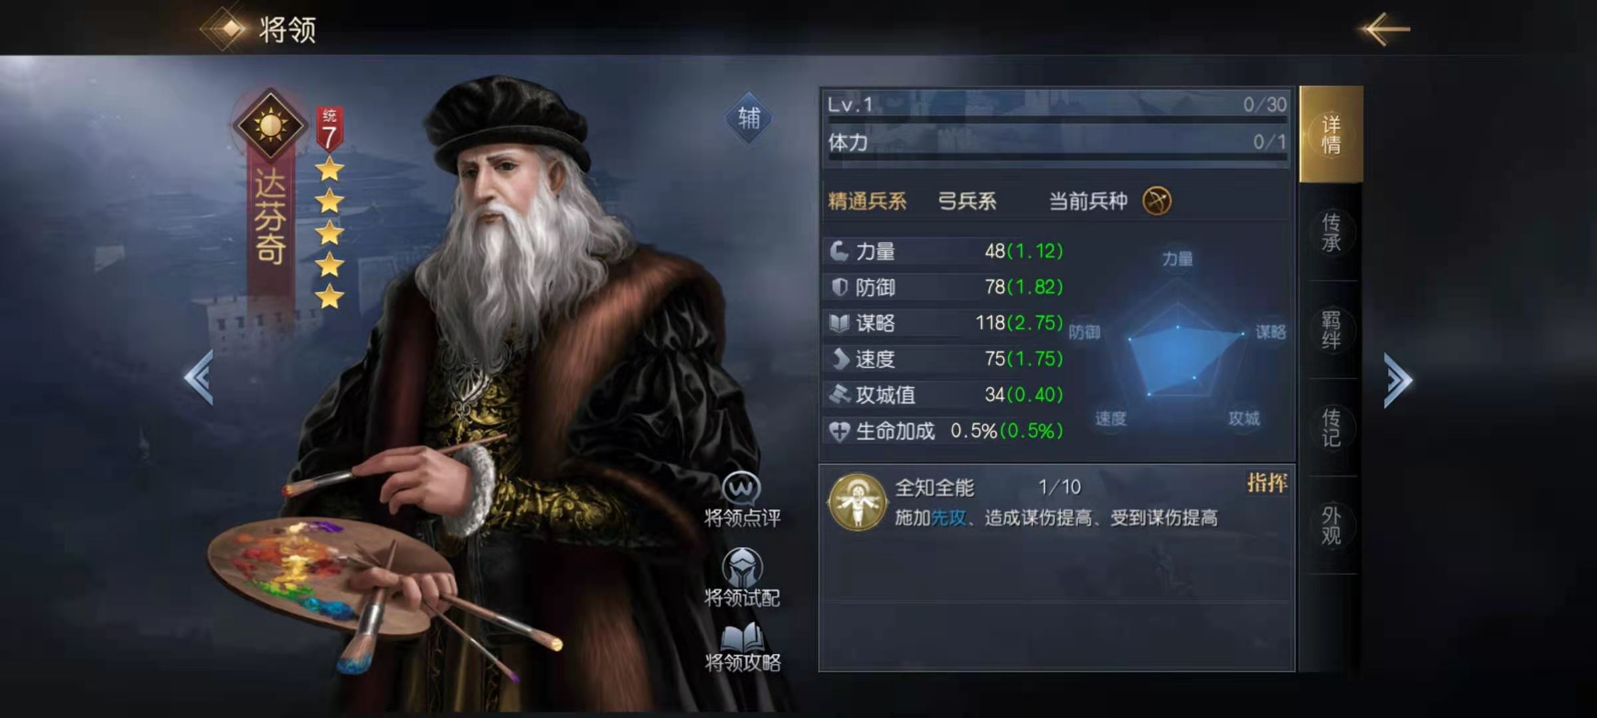Tap the sun faction emblem above 达芬奇

point(271,124)
